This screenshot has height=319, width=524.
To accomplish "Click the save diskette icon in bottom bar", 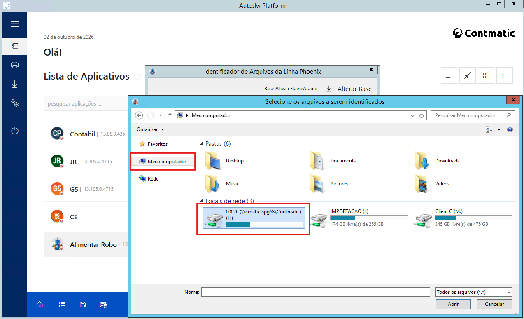I will (x=83, y=305).
